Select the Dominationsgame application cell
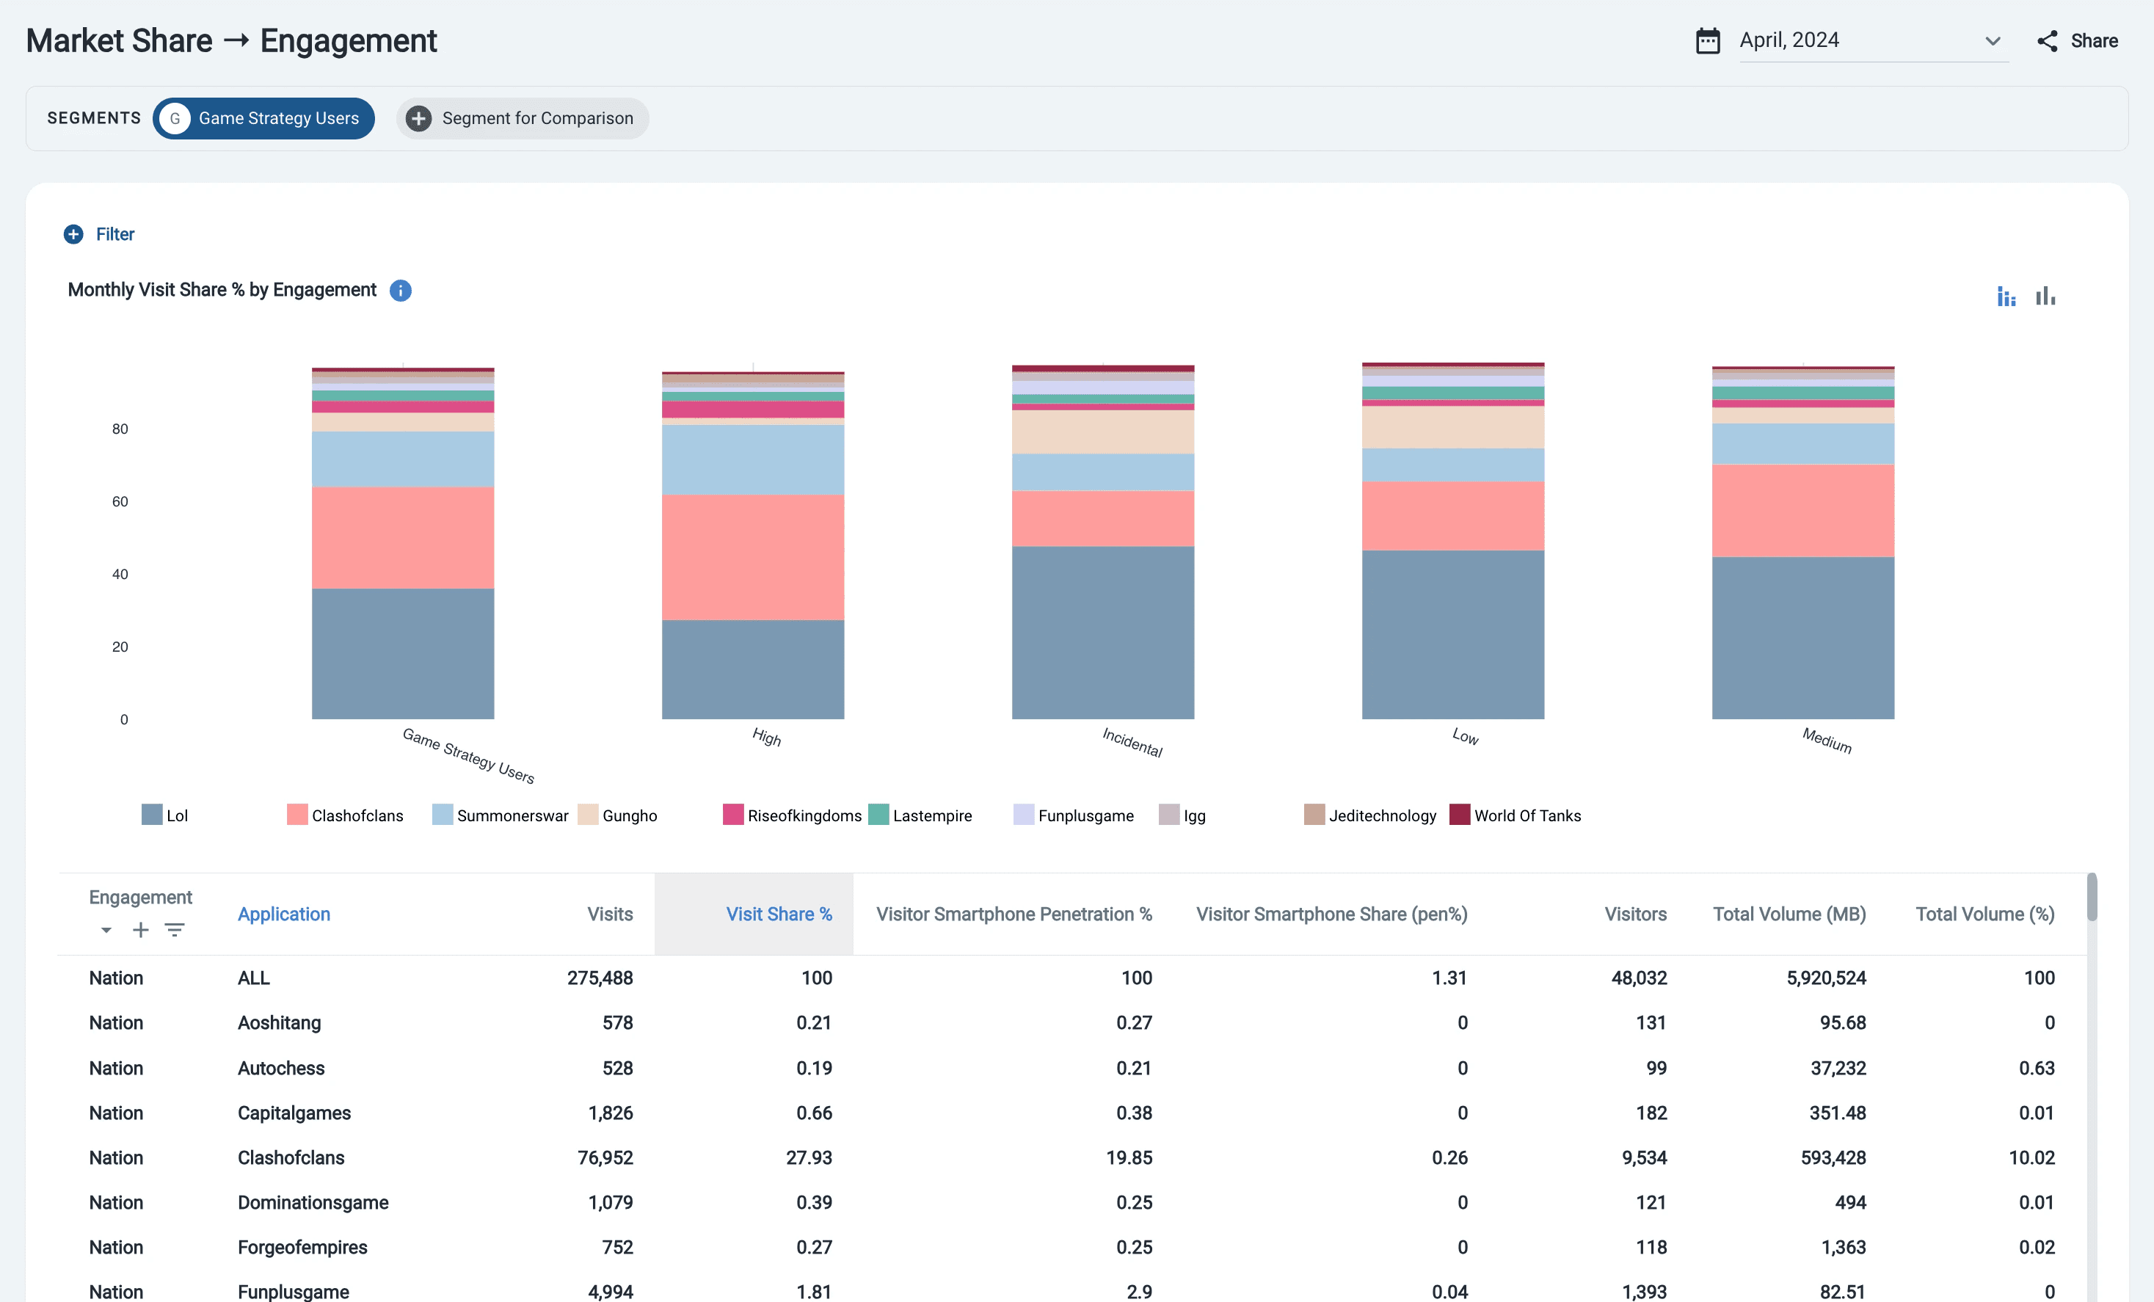This screenshot has height=1302, width=2154. [313, 1202]
